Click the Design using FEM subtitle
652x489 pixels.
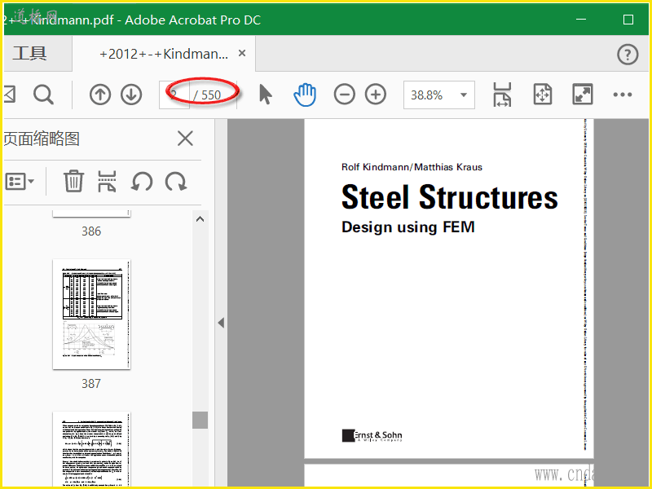tap(408, 227)
